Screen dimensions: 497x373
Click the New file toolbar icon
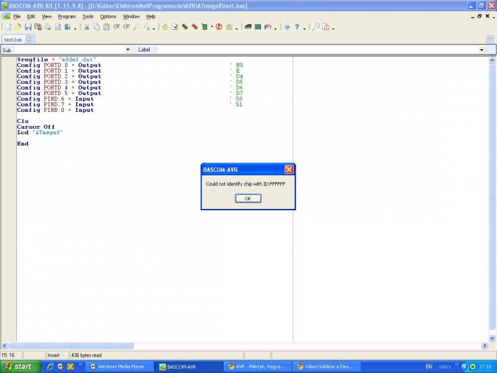click(x=8, y=27)
